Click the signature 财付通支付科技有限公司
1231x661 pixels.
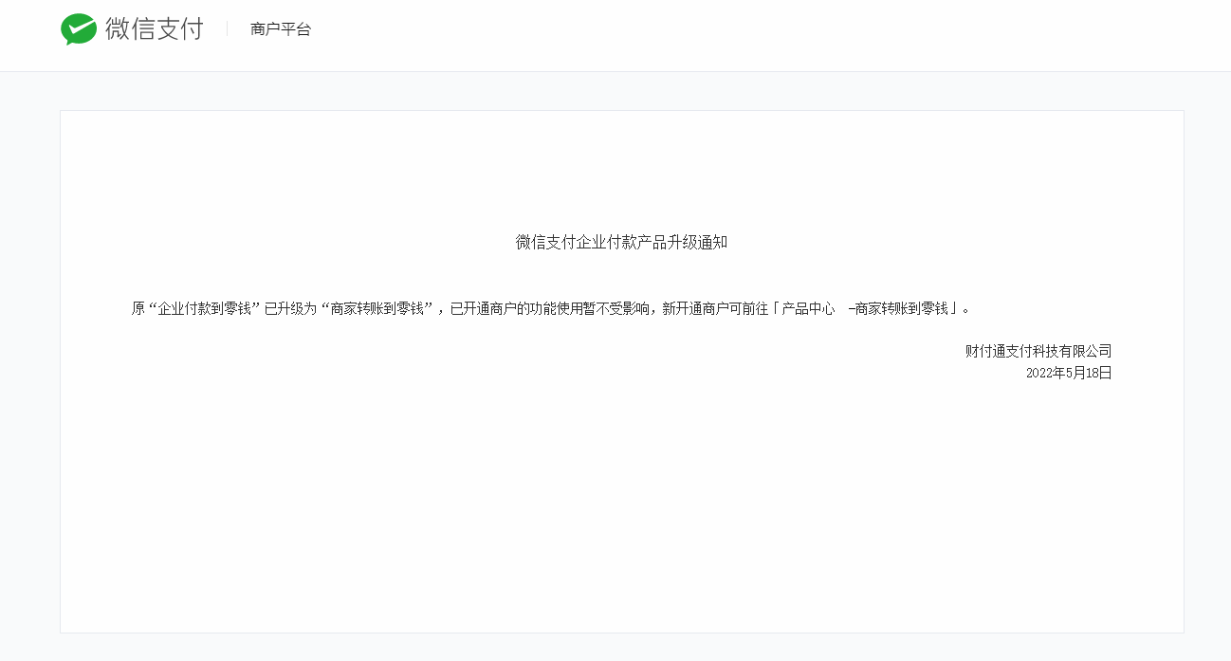point(1038,352)
